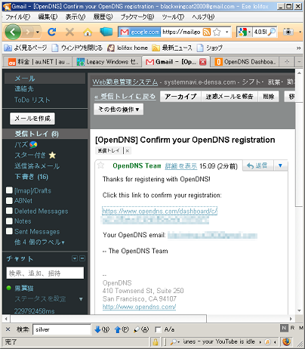The height and width of the screenshot is (349, 305).
Task: Check the Deleted Messages label box
Action: point(9,211)
